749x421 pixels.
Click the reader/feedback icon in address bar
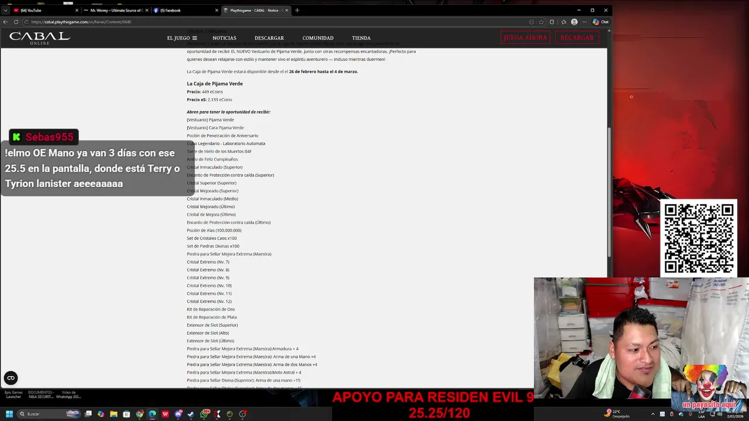(x=531, y=22)
